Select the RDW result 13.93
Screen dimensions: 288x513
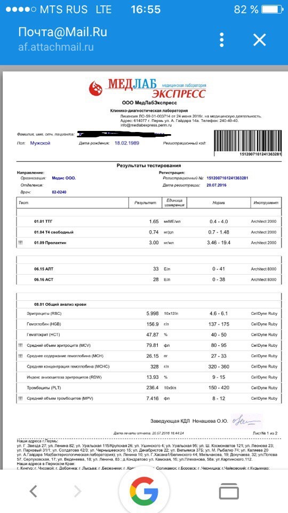point(153,377)
